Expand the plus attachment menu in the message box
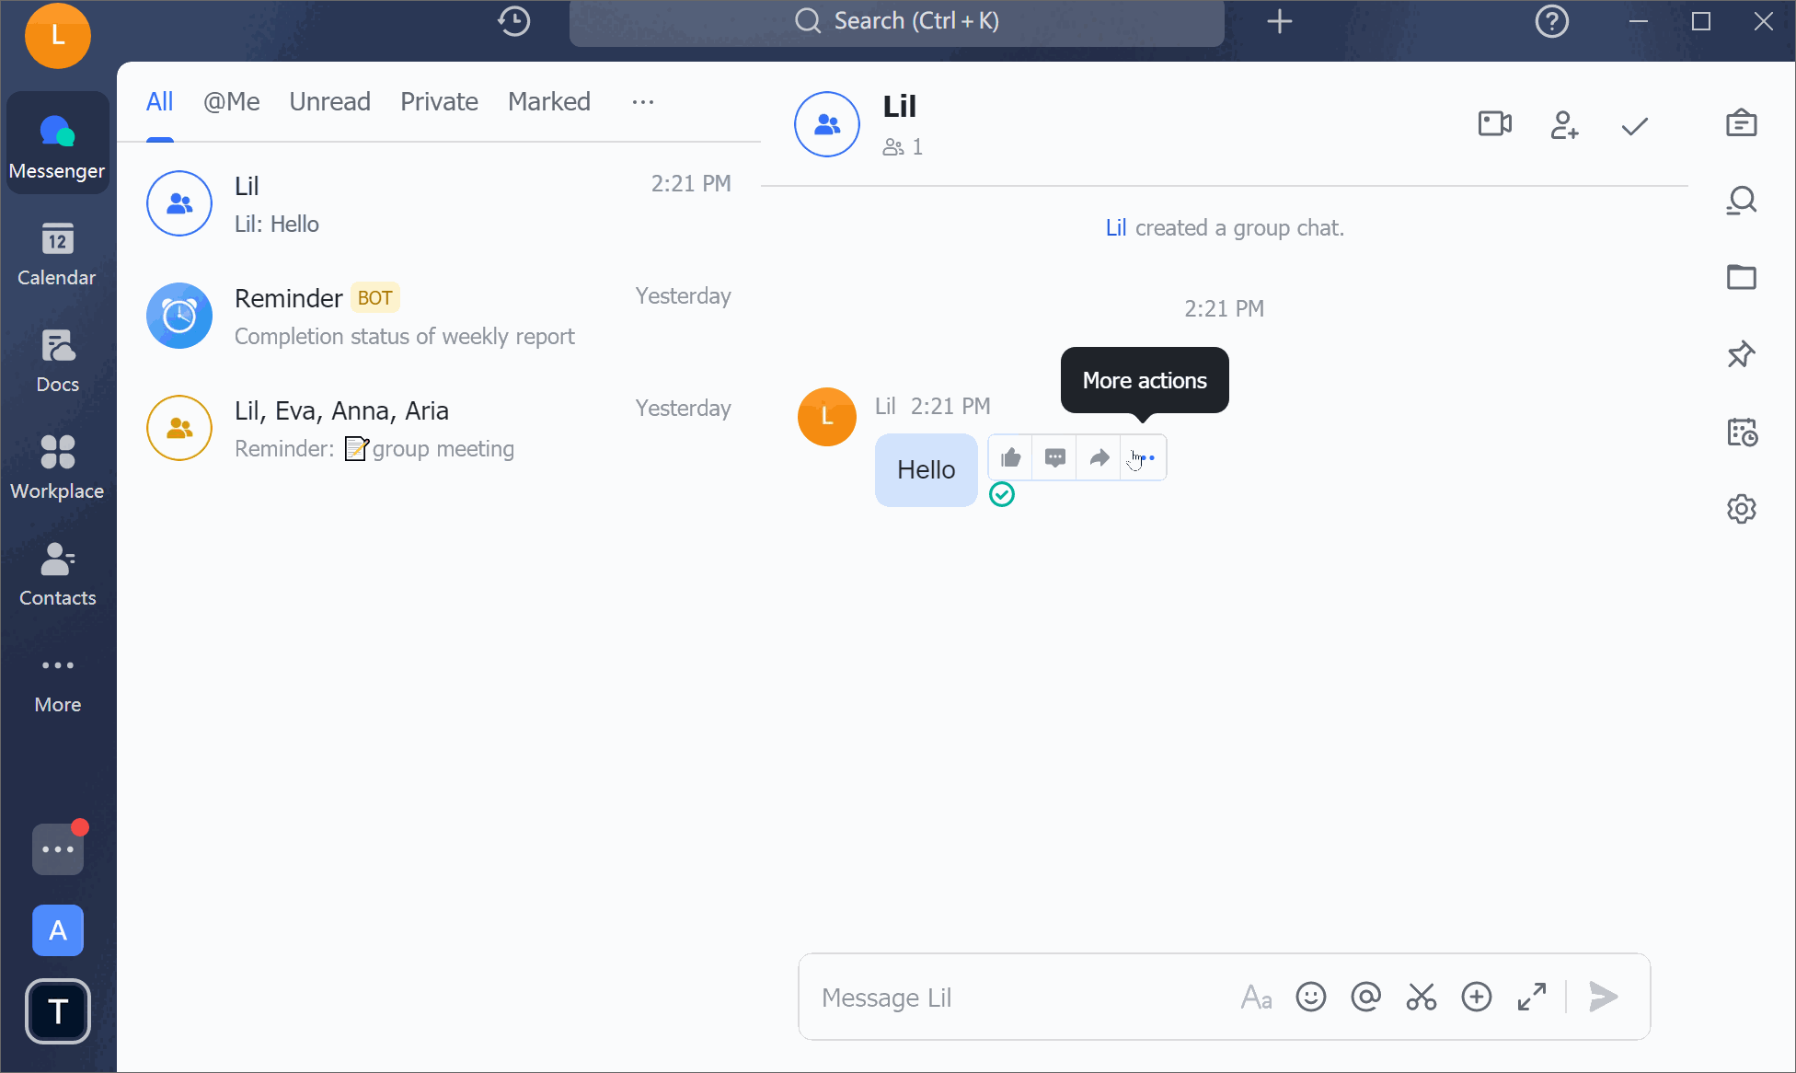This screenshot has height=1073, width=1796. click(x=1476, y=997)
